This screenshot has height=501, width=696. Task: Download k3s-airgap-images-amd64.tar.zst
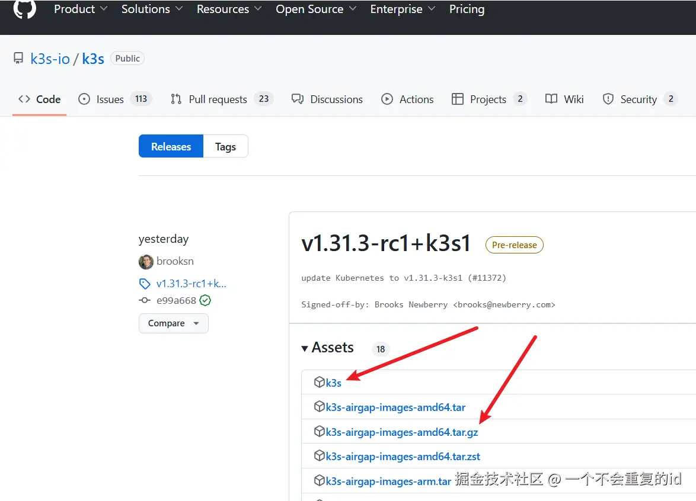pyautogui.click(x=403, y=457)
